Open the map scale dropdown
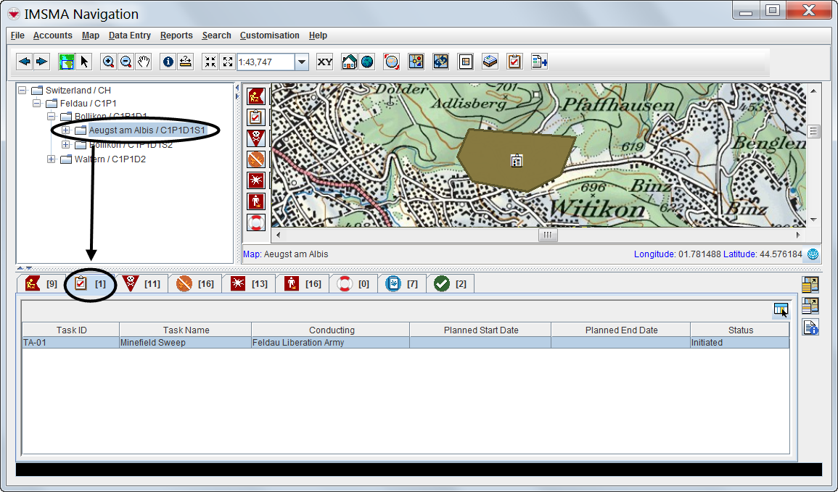The width and height of the screenshot is (838, 492). click(302, 62)
